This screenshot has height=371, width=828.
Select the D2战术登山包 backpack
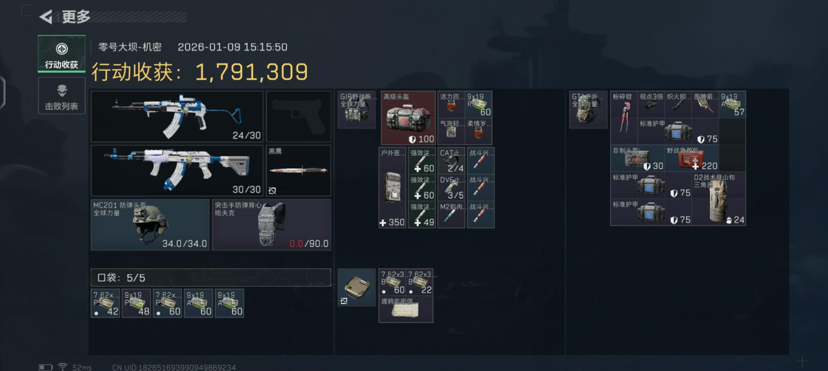coord(719,199)
